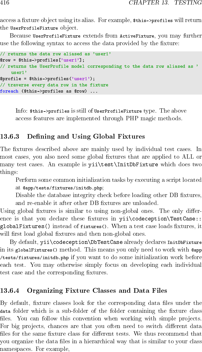The image size is (202, 352).
Task: Click 'ActiveFixture' in the second paragraph
Action: coord(137,36)
